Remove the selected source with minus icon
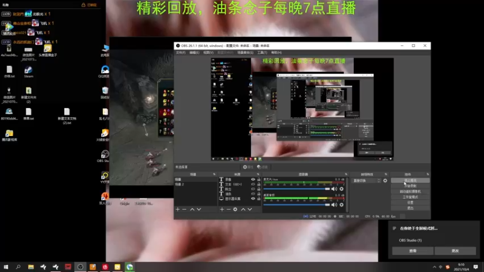This screenshot has height=272, width=484. 229,209
